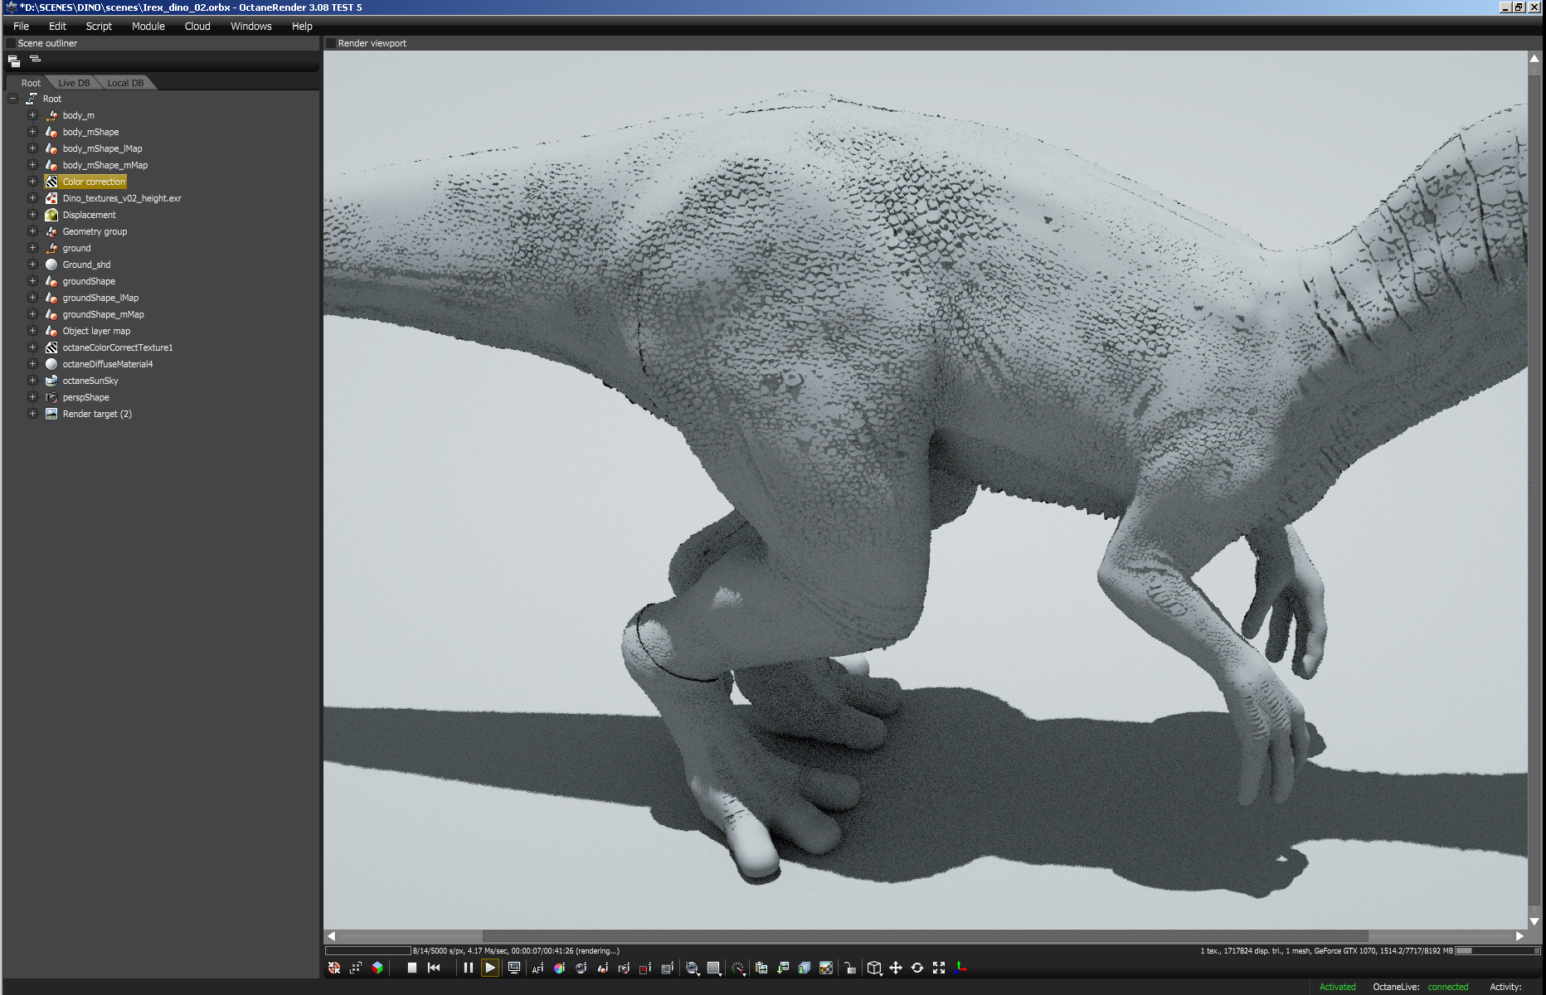Click the highlighted play render button
This screenshot has height=995, width=1546.
point(490,968)
